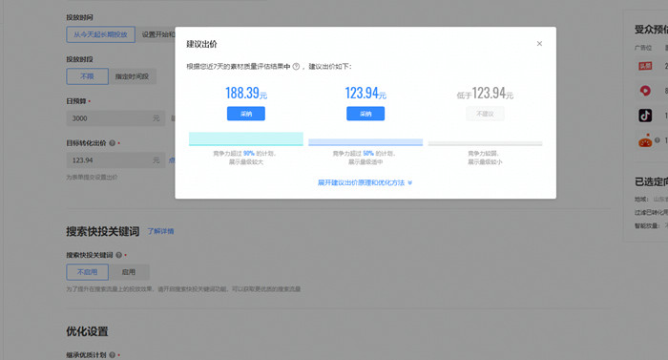Close the 建议出价 dialog with the X icon
The height and width of the screenshot is (360, 668).
click(539, 44)
